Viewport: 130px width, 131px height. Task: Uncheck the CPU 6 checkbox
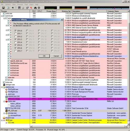[15, 48]
